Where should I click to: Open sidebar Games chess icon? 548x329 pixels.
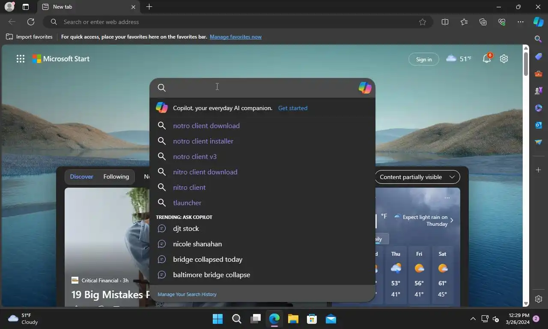[x=539, y=91]
